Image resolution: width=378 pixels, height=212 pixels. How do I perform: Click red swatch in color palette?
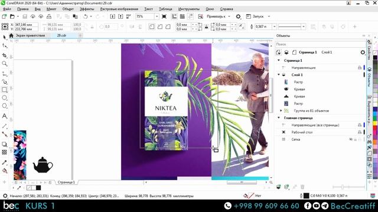376,128
